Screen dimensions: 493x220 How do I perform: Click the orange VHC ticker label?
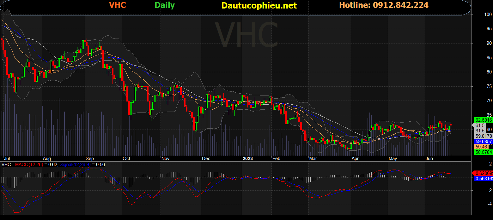click(x=117, y=5)
